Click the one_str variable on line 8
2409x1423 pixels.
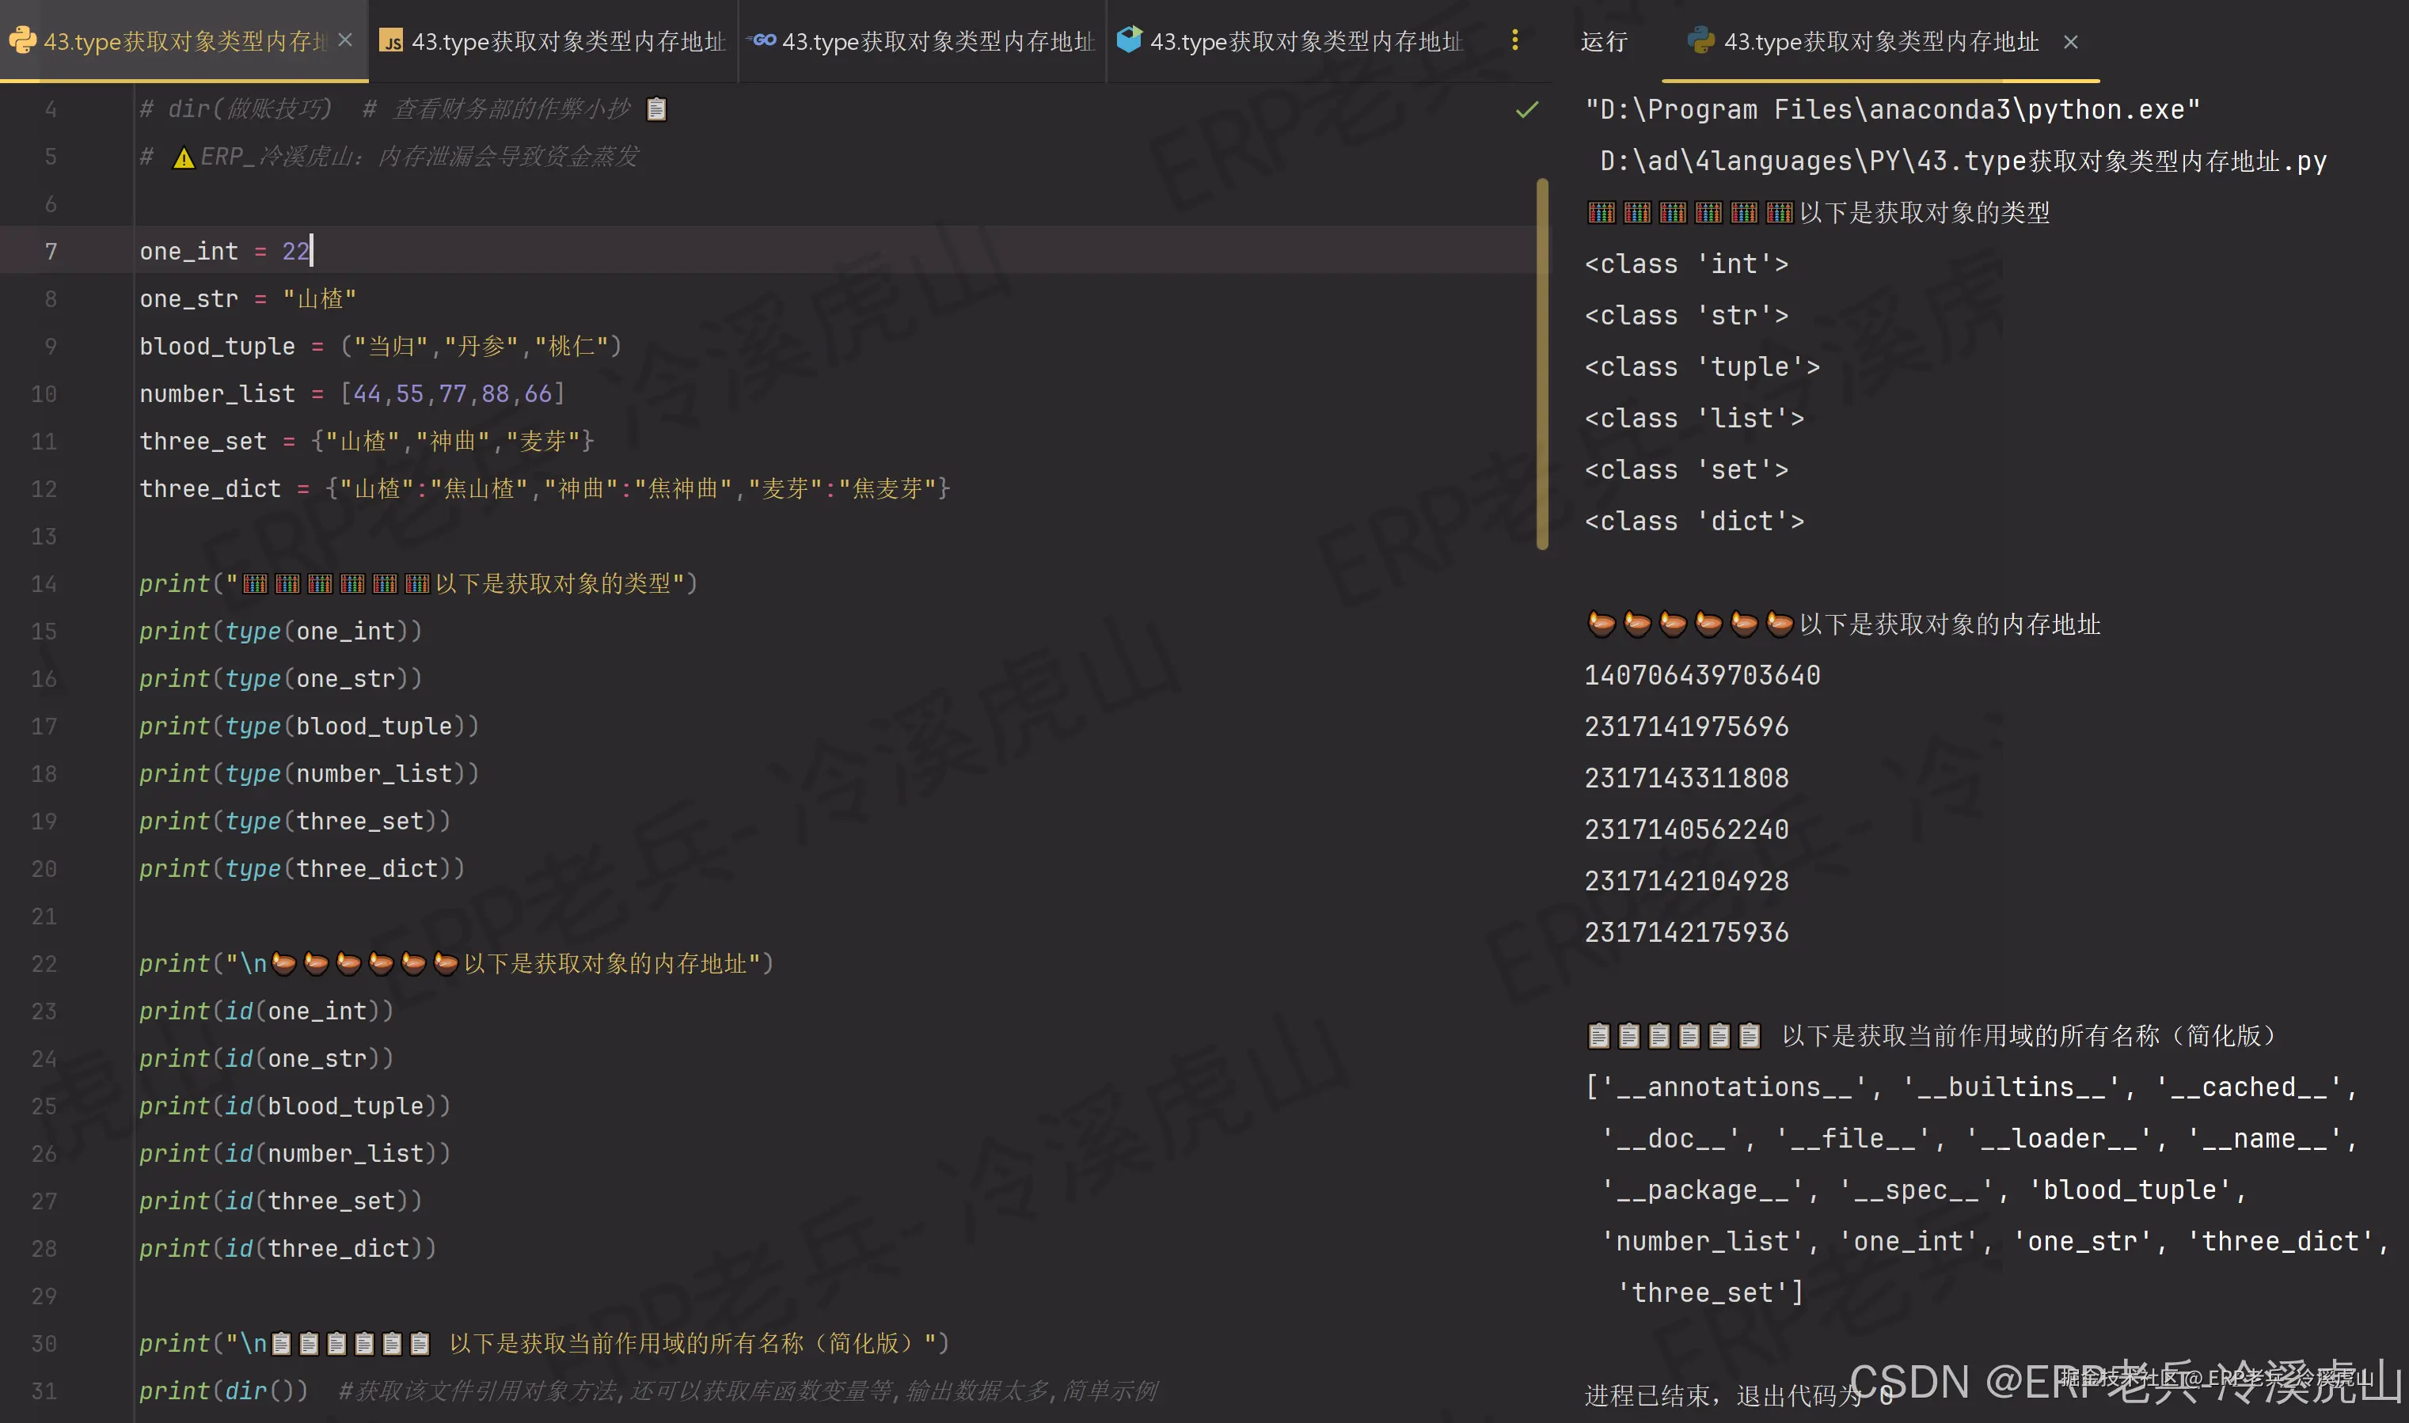(189, 299)
